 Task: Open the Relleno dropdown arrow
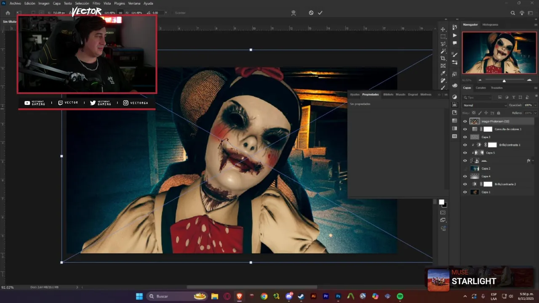[535, 113]
